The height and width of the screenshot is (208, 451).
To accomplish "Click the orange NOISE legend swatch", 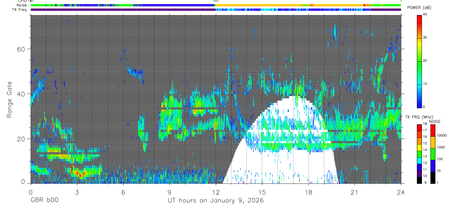I will [x=433, y=142].
